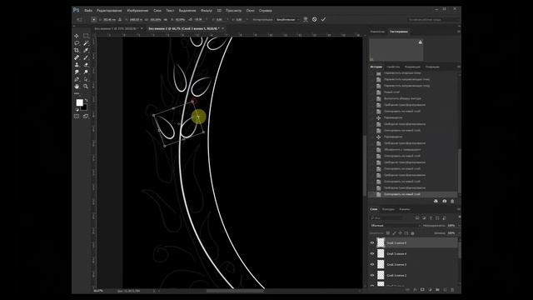Create new document from current state icon

click(436, 201)
